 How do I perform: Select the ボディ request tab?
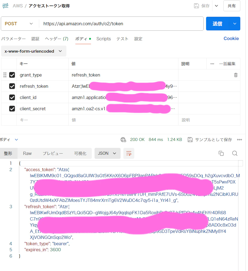click(x=83, y=39)
